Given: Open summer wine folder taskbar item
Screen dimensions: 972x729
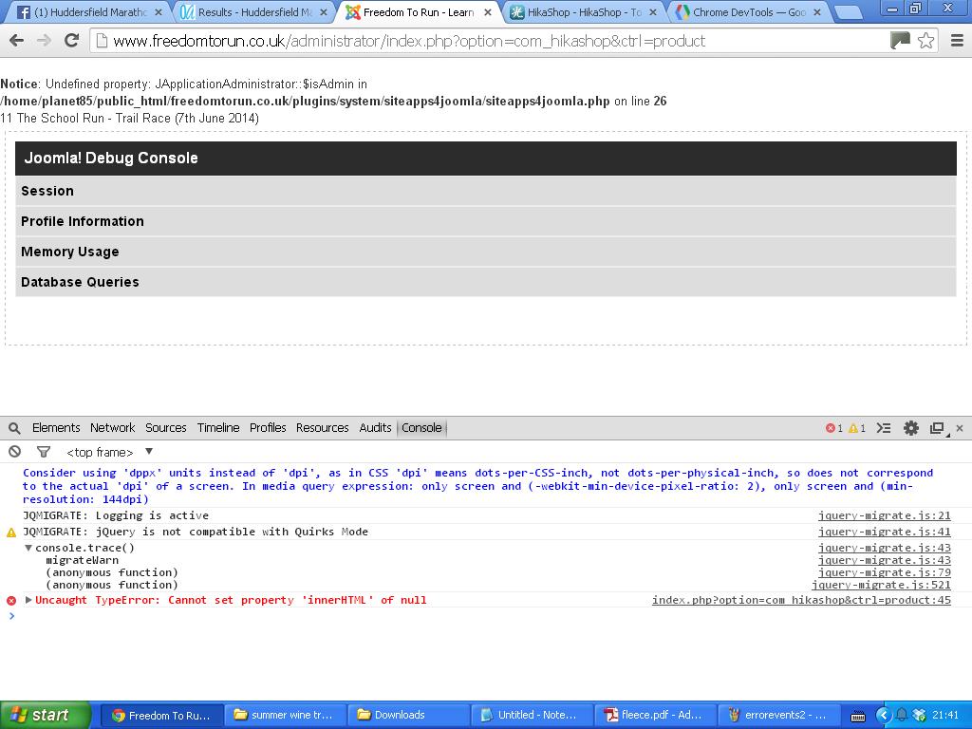Looking at the screenshot, I should click(x=284, y=716).
